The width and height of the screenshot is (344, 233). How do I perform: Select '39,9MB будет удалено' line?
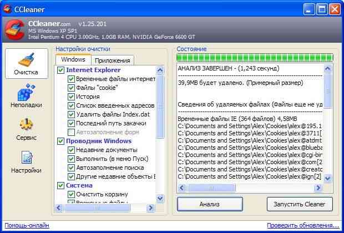pyautogui.click(x=240, y=83)
